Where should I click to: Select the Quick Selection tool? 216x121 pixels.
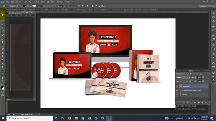pyautogui.click(x=3, y=25)
